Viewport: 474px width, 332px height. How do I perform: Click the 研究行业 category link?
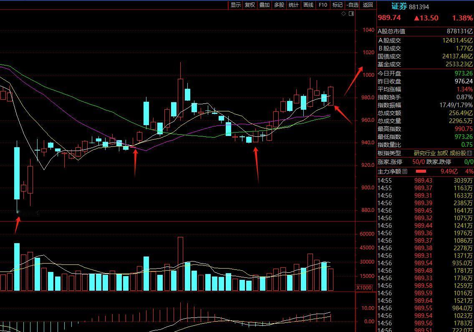click(x=425, y=153)
